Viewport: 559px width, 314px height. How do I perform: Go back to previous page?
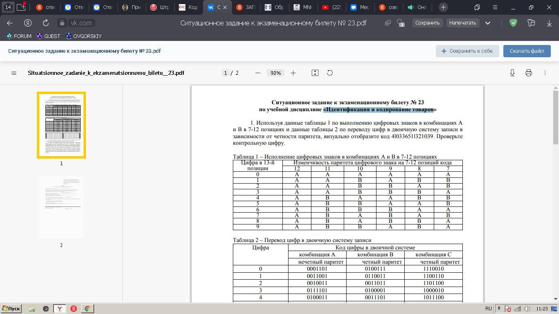[10, 23]
